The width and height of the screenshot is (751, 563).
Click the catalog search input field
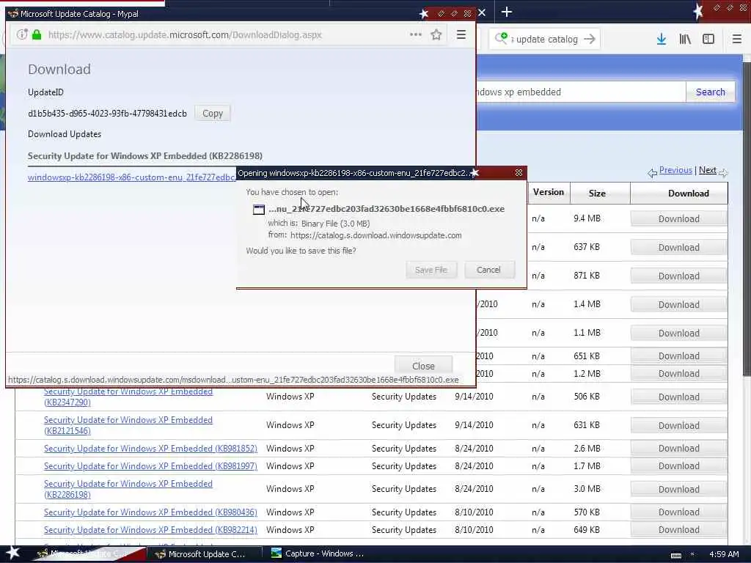pyautogui.click(x=581, y=92)
